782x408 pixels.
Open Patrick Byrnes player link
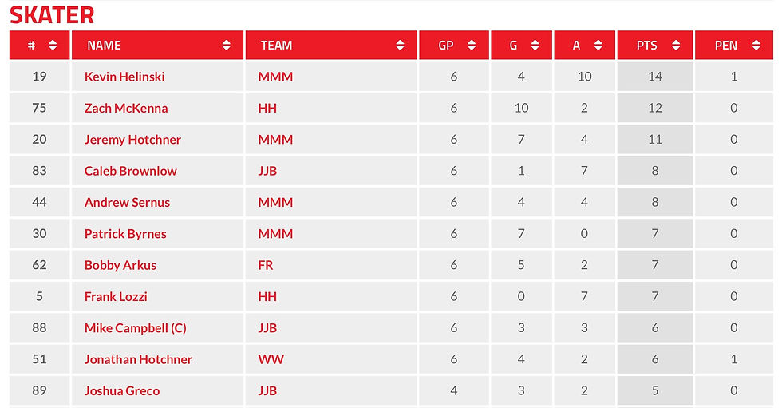coord(125,234)
